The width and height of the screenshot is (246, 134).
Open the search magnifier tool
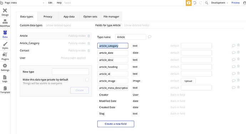point(207,3)
